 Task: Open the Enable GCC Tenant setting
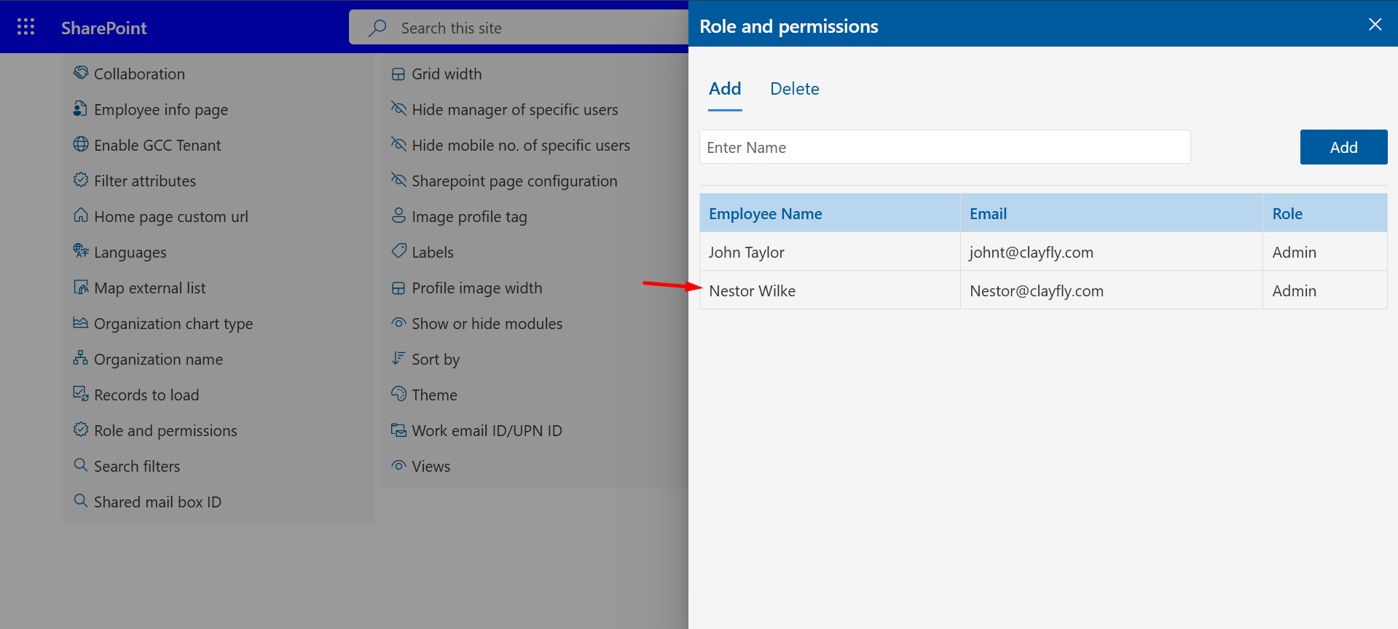click(x=157, y=145)
